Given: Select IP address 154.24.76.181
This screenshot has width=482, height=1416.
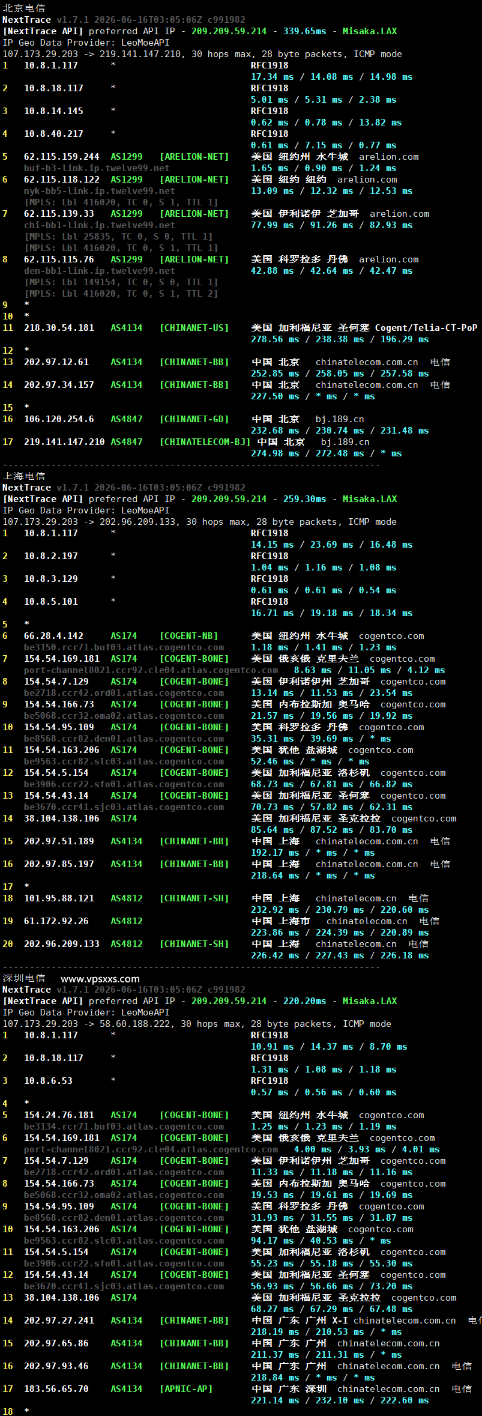Looking at the screenshot, I should tap(59, 1115).
